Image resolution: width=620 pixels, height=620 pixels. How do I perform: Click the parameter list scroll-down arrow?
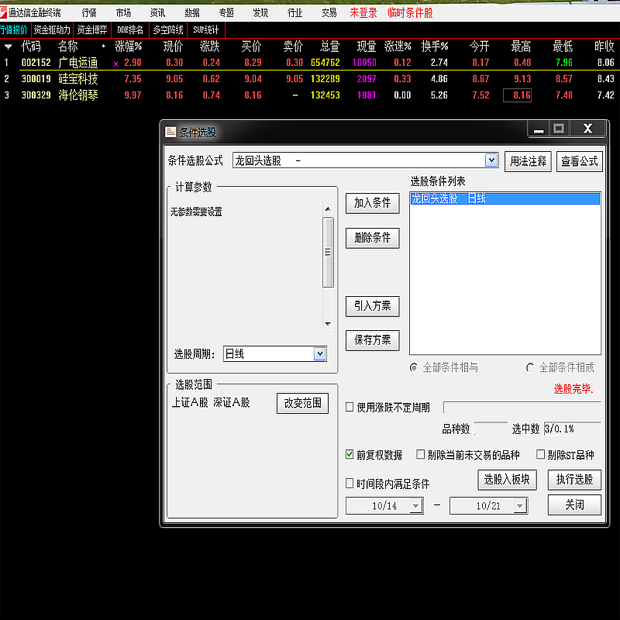click(328, 324)
